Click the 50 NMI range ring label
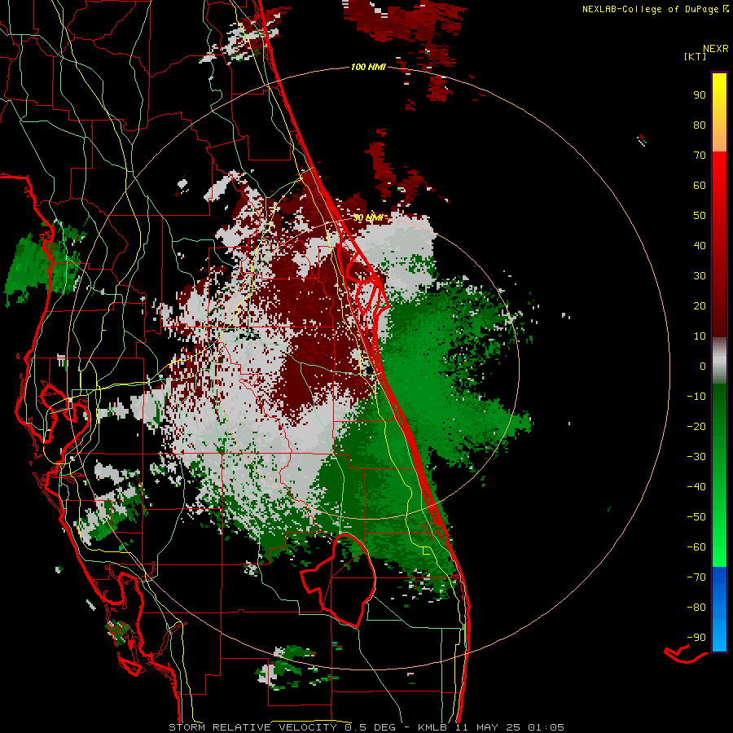 [368, 217]
